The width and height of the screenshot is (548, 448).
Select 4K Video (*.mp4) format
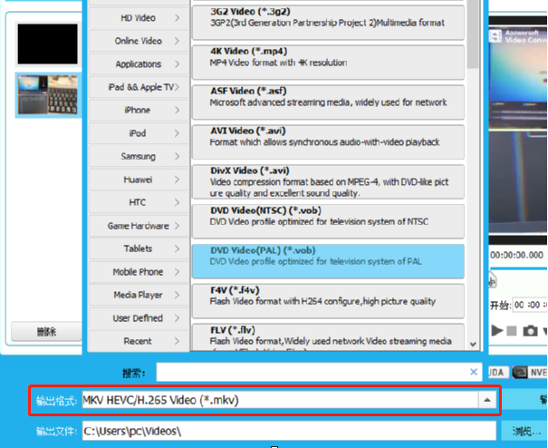[328, 63]
